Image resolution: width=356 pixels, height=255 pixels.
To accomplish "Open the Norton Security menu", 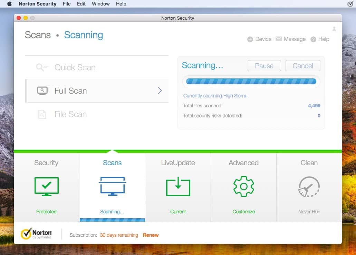I will pyautogui.click(x=37, y=4).
